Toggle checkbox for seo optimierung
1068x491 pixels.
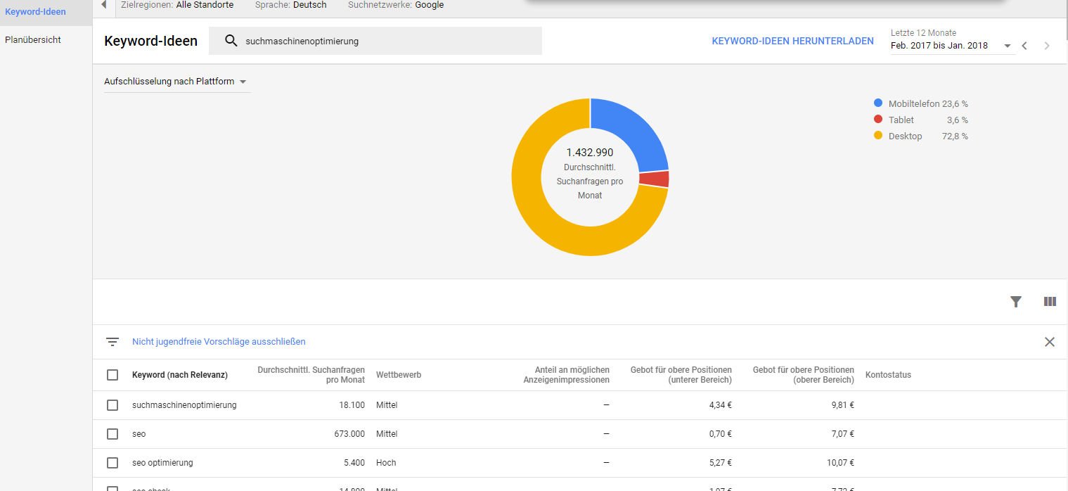pyautogui.click(x=112, y=463)
